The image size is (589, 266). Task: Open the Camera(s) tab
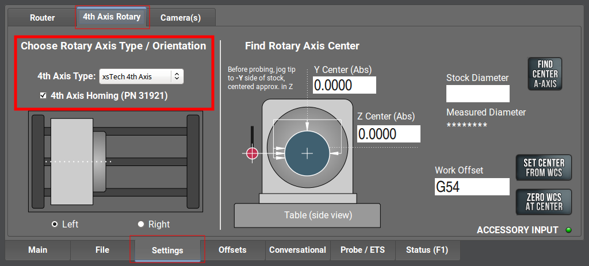pyautogui.click(x=181, y=18)
